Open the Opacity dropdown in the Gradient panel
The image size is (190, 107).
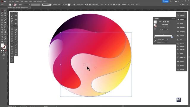(167, 40)
